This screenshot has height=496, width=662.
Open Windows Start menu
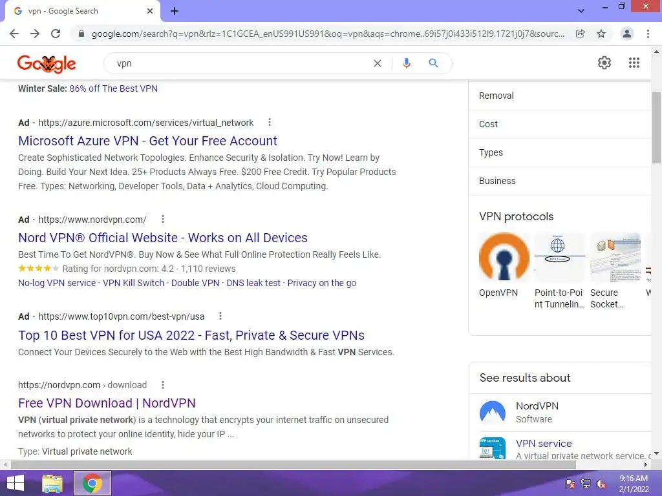click(16, 483)
